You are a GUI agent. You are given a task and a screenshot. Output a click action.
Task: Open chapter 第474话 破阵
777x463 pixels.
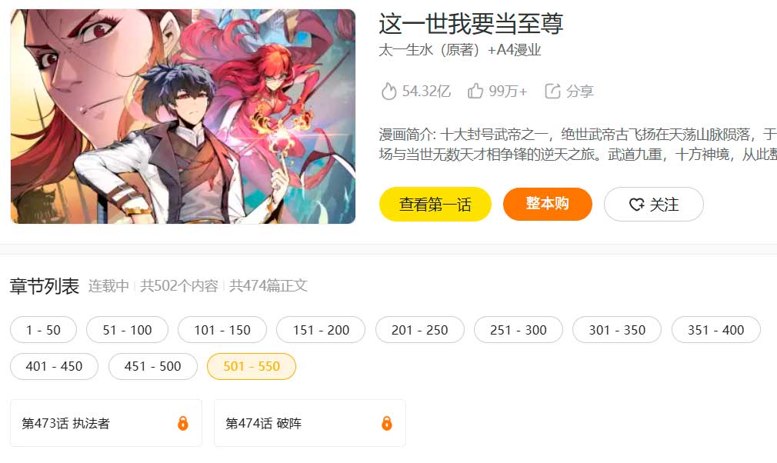[310, 423]
